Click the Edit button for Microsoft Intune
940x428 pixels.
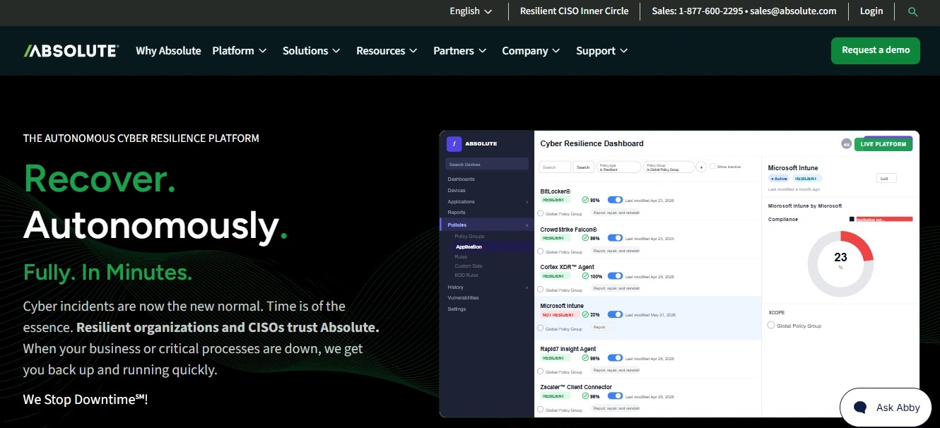[886, 179]
